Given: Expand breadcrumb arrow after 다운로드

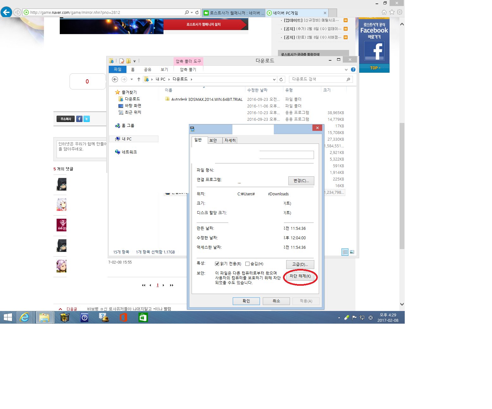Looking at the screenshot, I should [x=192, y=79].
